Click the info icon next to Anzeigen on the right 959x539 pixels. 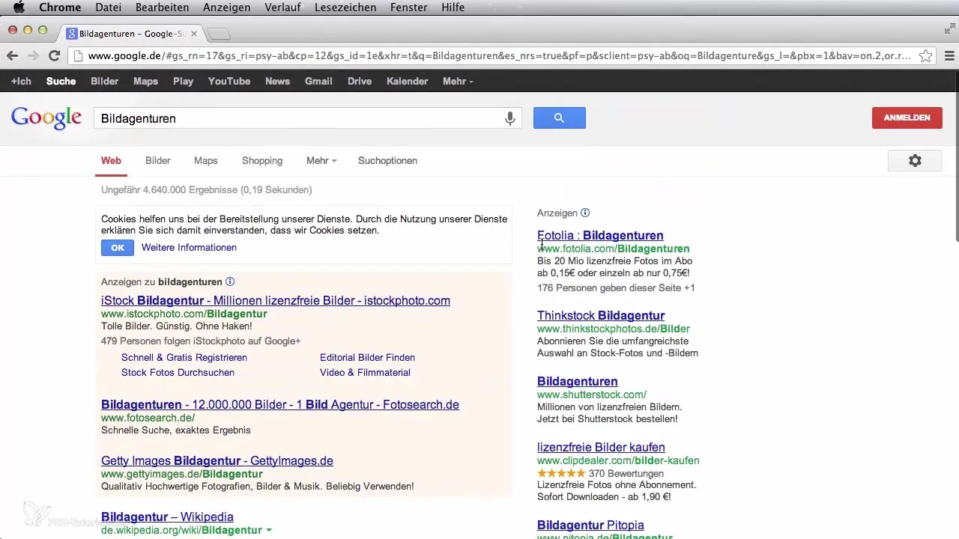click(x=585, y=213)
